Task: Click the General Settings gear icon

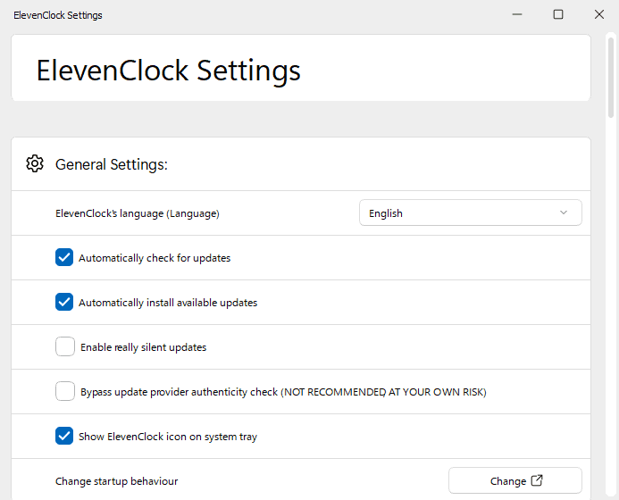Action: (35, 163)
